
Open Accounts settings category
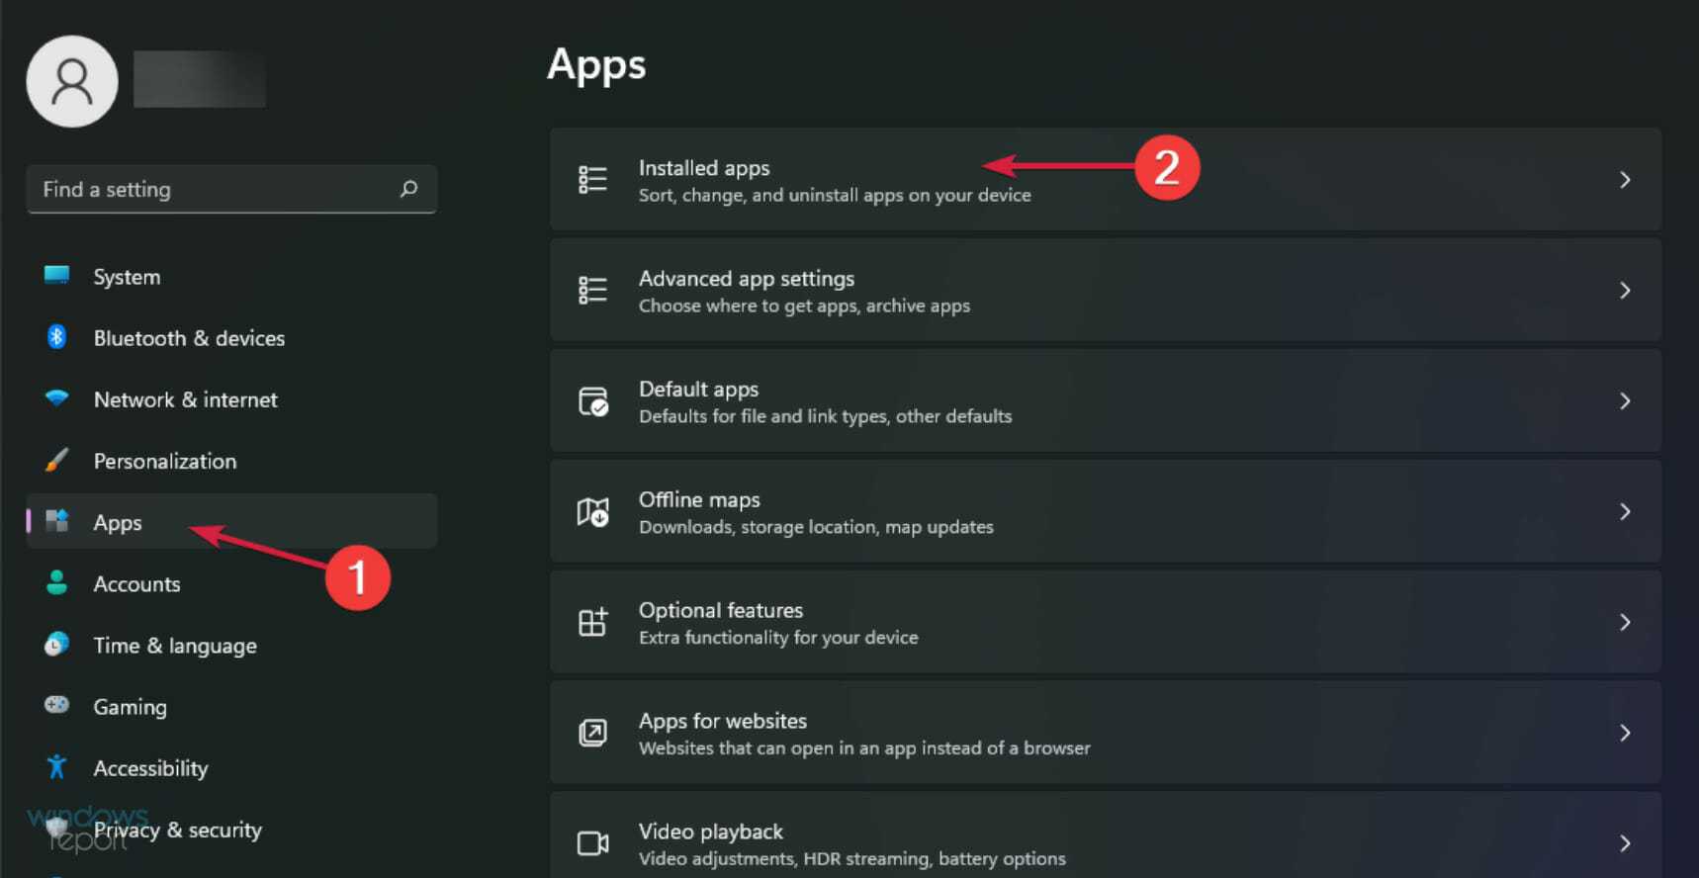pos(136,584)
